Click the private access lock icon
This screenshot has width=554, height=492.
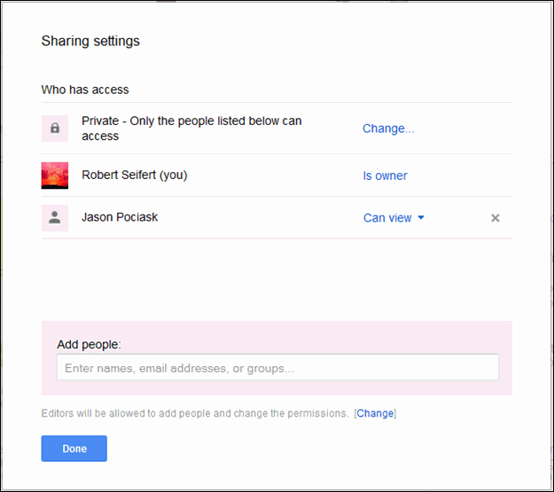(55, 129)
